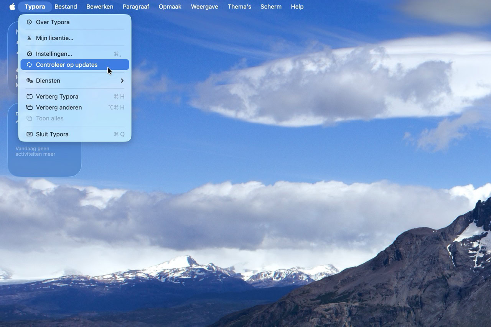Viewport: 491px width, 327px height.
Task: Open the Apple logo menu
Action: (12, 7)
